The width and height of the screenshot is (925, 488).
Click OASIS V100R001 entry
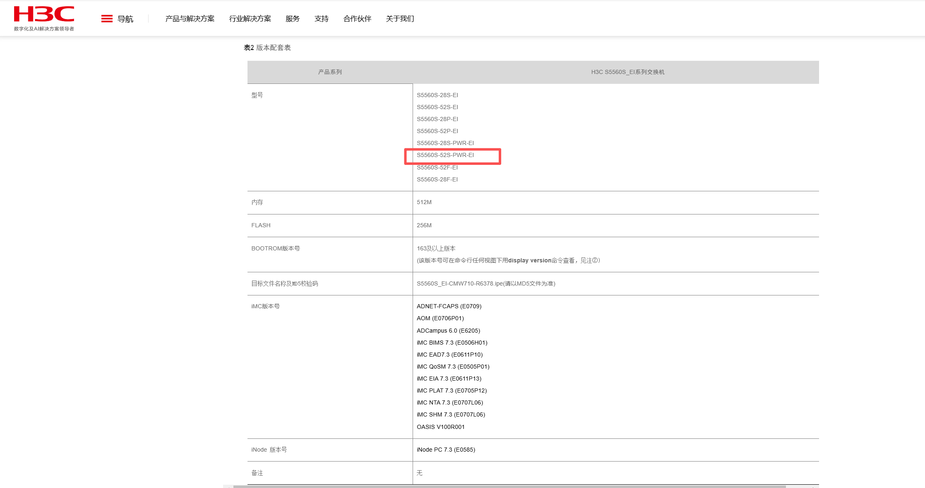click(440, 427)
